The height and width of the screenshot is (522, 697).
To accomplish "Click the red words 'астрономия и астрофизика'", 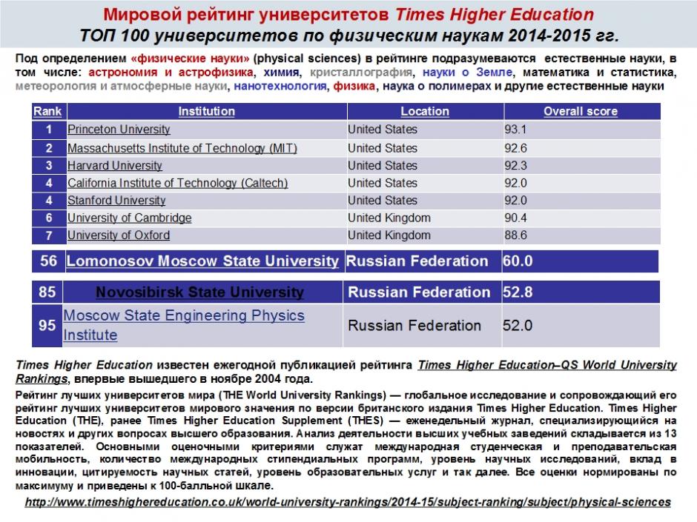I will tap(171, 73).
